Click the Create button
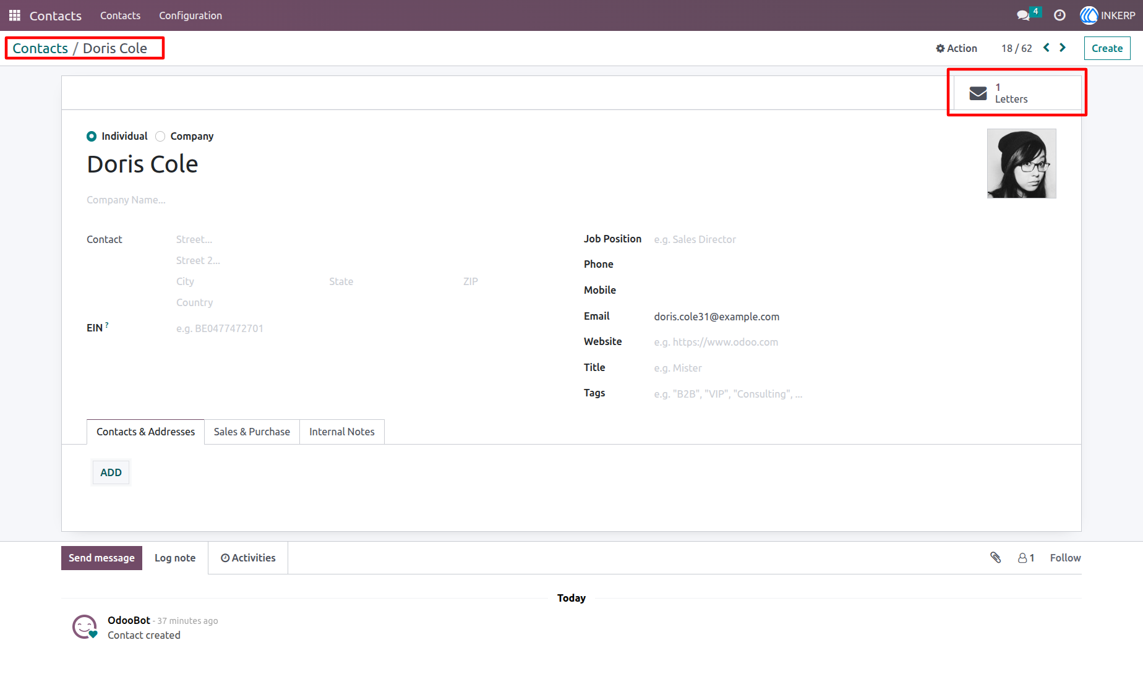 [x=1107, y=48]
